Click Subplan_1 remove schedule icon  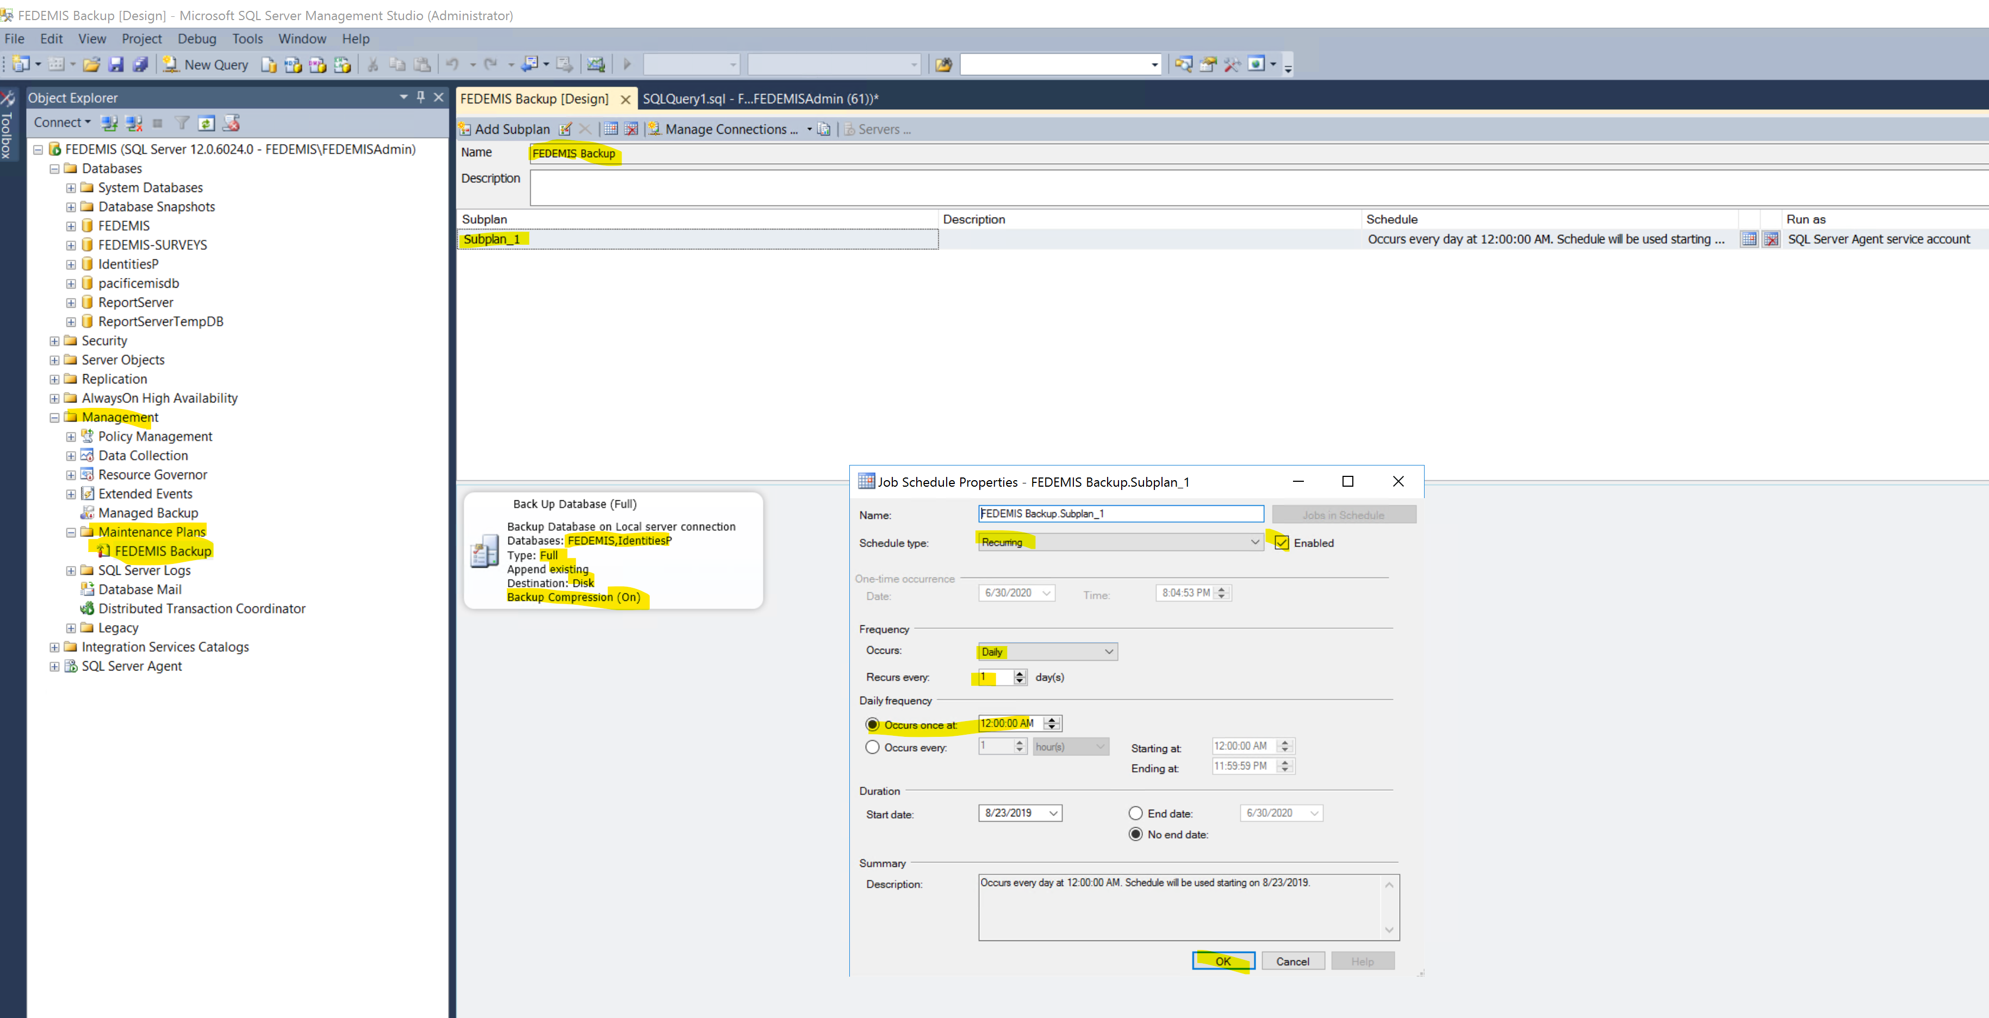(x=1772, y=239)
